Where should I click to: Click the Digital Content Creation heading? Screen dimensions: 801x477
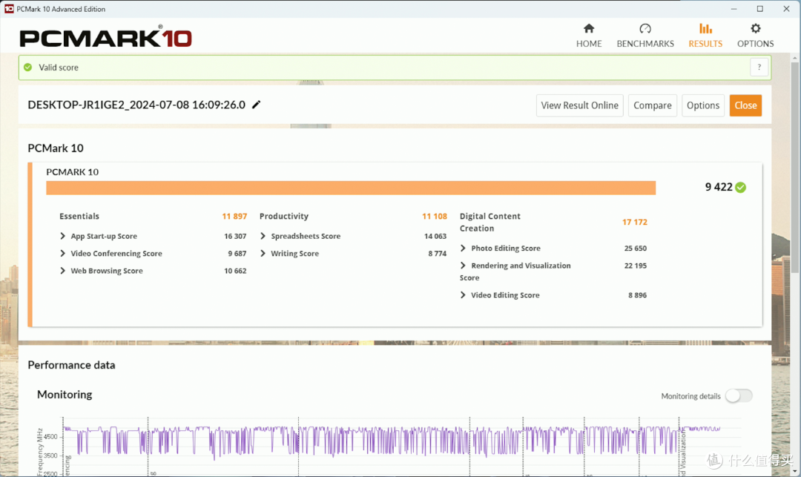tap(490, 222)
